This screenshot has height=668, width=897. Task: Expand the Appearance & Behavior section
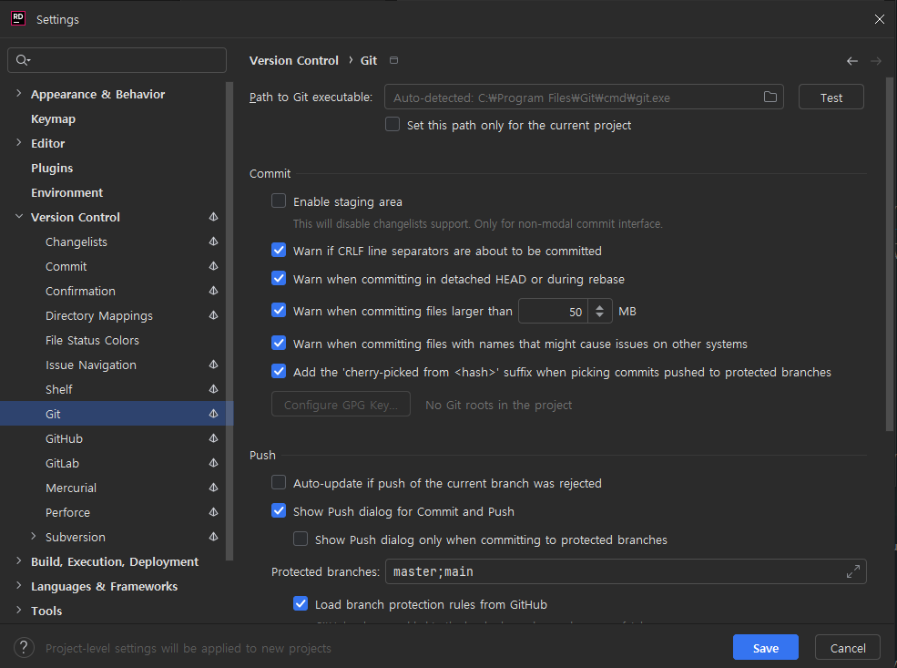[18, 94]
